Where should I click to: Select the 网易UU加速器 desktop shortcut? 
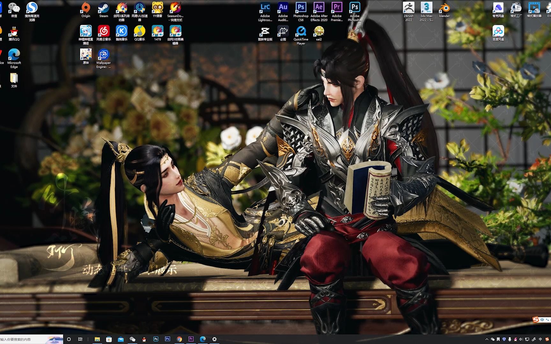tap(139, 11)
